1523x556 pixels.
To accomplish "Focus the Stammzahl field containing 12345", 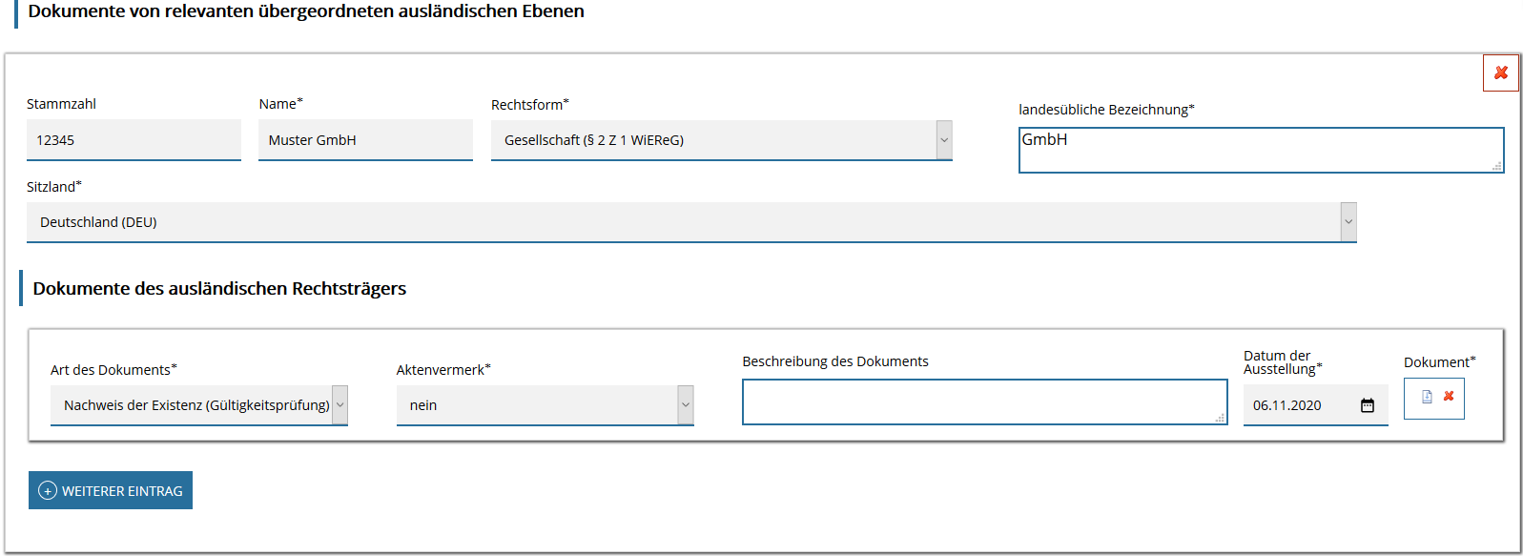I will coord(134,140).
